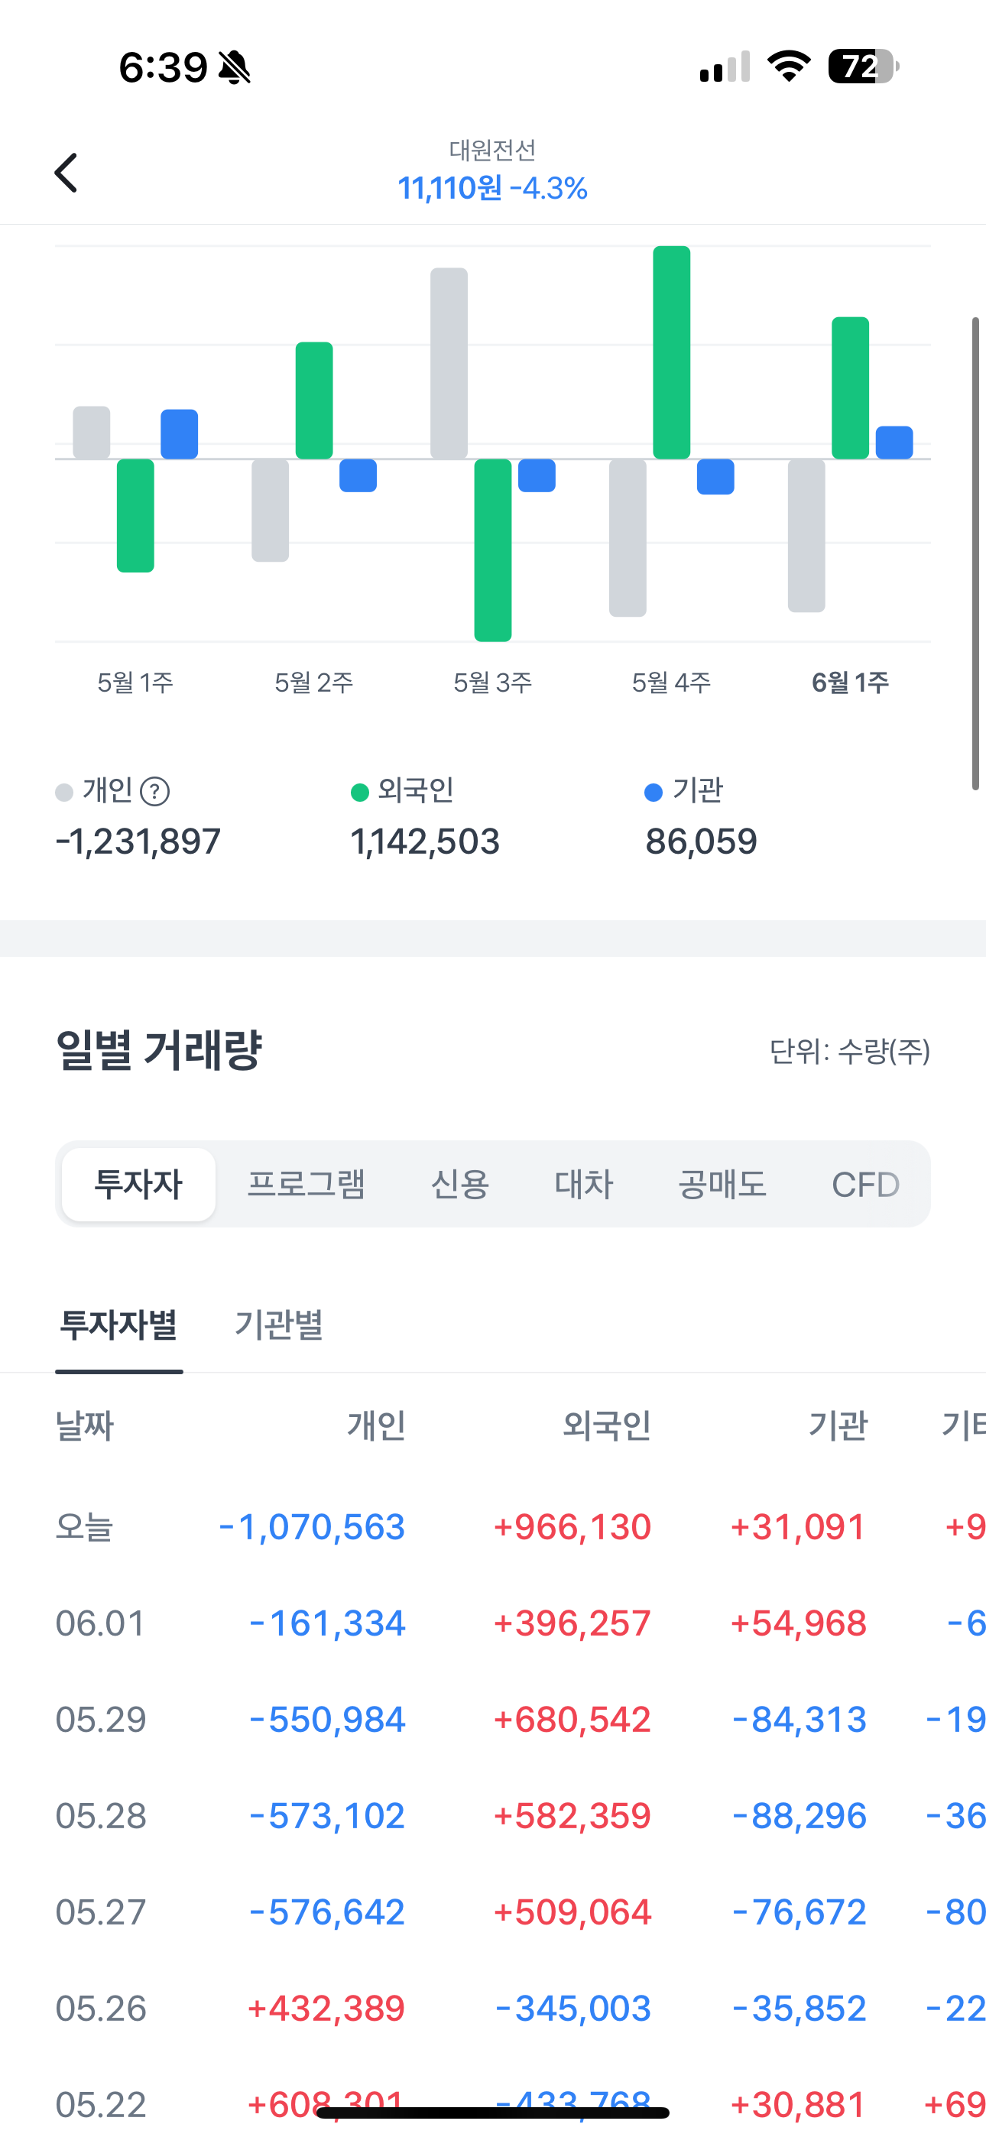Select the 투자자 segment
Screen dimensions: 986x2137
pyautogui.click(x=138, y=1184)
